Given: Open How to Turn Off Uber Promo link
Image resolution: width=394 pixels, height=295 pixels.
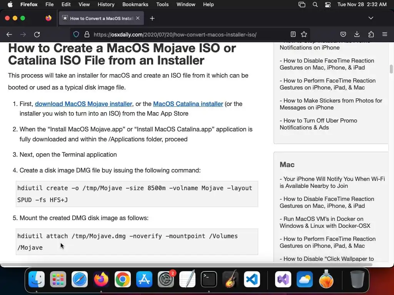Looking at the screenshot, I should (x=318, y=124).
